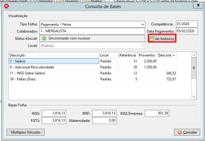Expand the Tipo Folha dropdown

pos(142,24)
